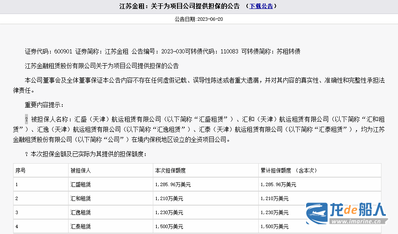
Task: Click the 汇盛租赁 table cell
Action: click(x=80, y=184)
